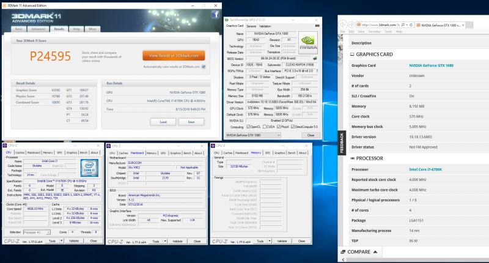Toggle automatically view results at 3DMark.com
This screenshot has height=263, width=489.
(204, 67)
